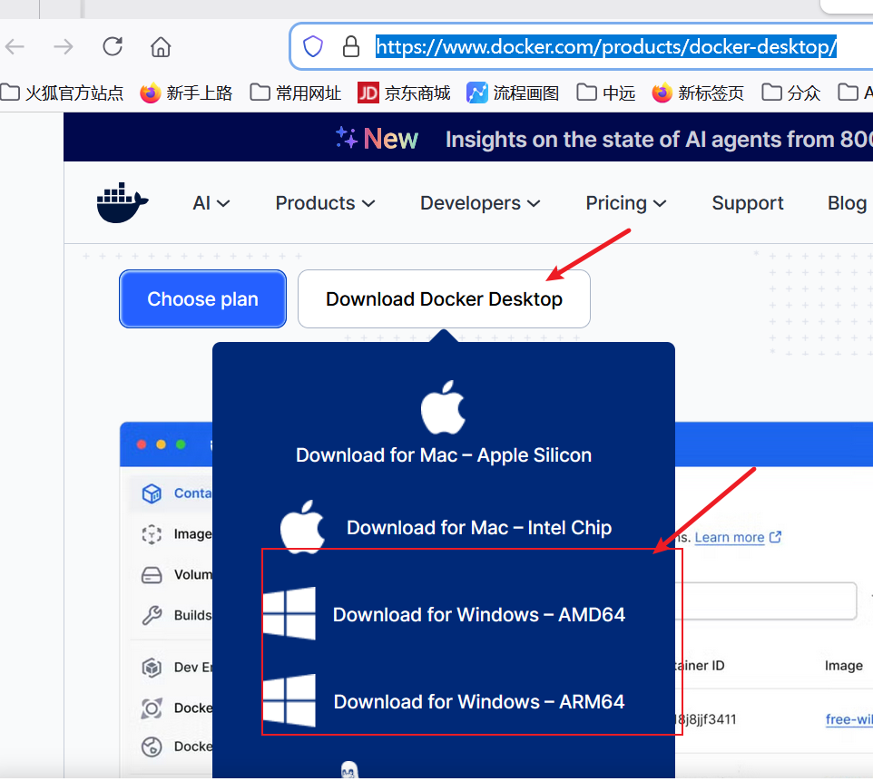
Task: Expand the Products navigation menu
Action: point(325,203)
